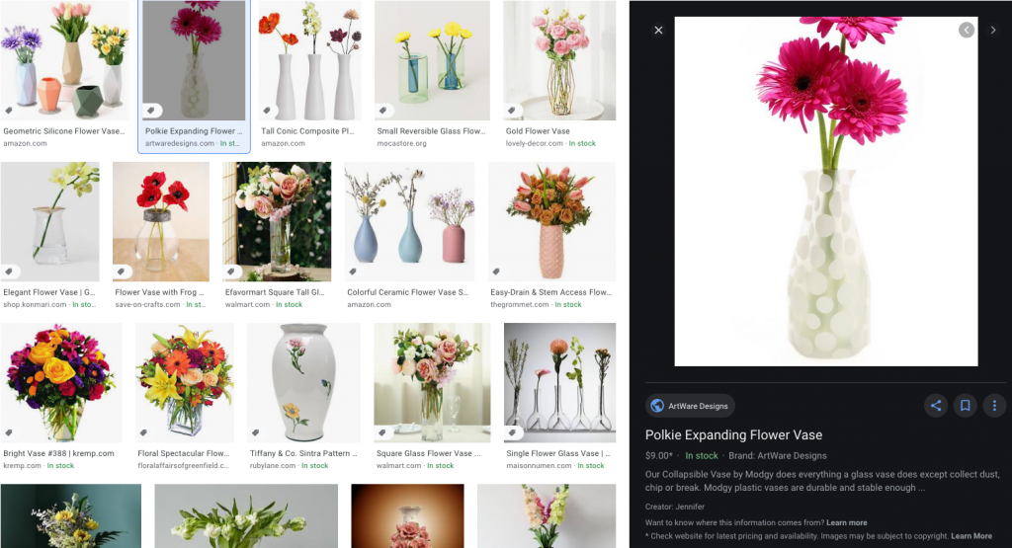Click rubylane.com source text
The height and width of the screenshot is (548, 1012).
pos(273,465)
